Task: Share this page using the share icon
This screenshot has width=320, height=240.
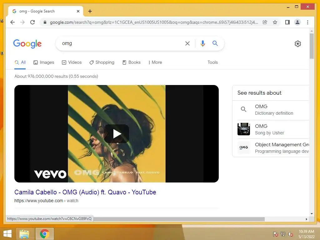Action: (265, 22)
